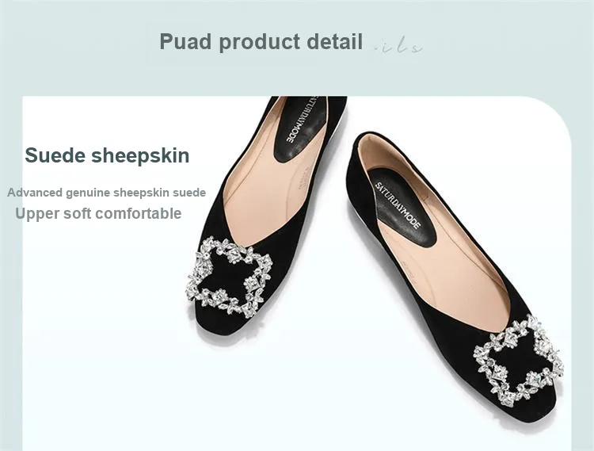Click SATURDAYMODE logo on the right shoe insole
Screen dimensions: 594x451
[398, 205]
